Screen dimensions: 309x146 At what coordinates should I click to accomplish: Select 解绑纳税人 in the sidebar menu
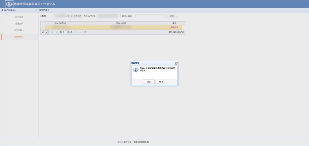(x=19, y=37)
